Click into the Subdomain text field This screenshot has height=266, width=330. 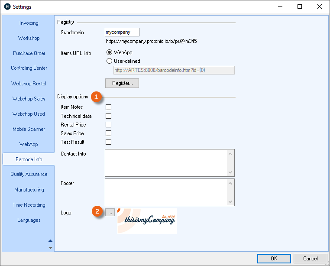coord(122,32)
